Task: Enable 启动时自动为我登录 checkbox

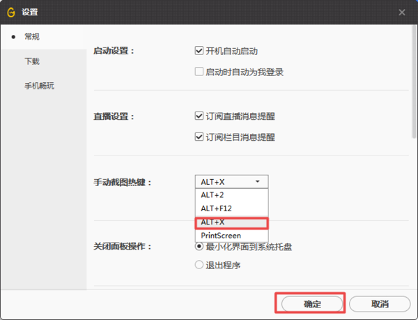Action: click(x=199, y=71)
